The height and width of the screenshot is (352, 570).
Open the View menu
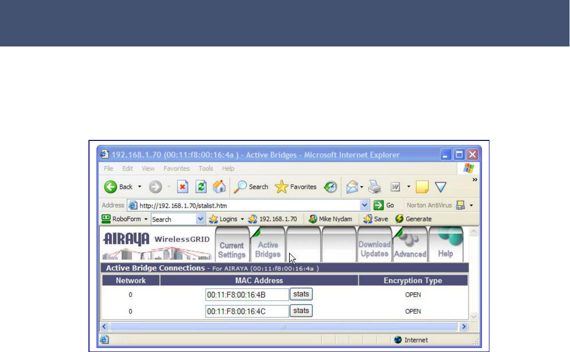click(148, 169)
